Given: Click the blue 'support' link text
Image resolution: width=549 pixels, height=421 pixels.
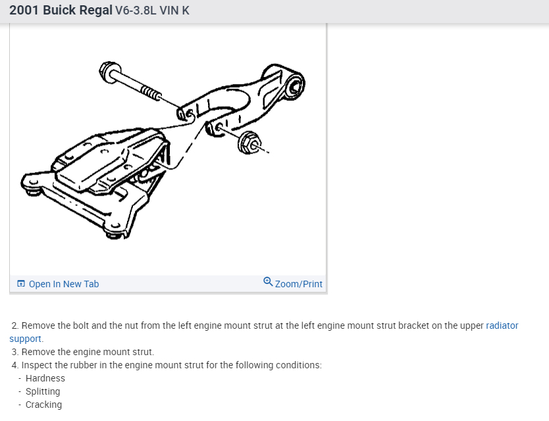Looking at the screenshot, I should pyautogui.click(x=25, y=339).
